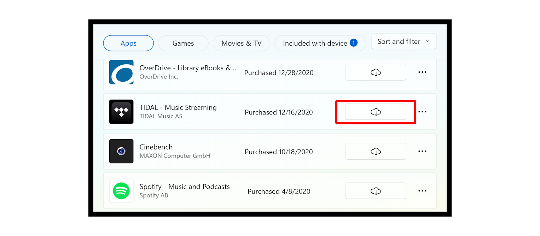
Task: Open more options for Cinebench
Action: (x=422, y=151)
